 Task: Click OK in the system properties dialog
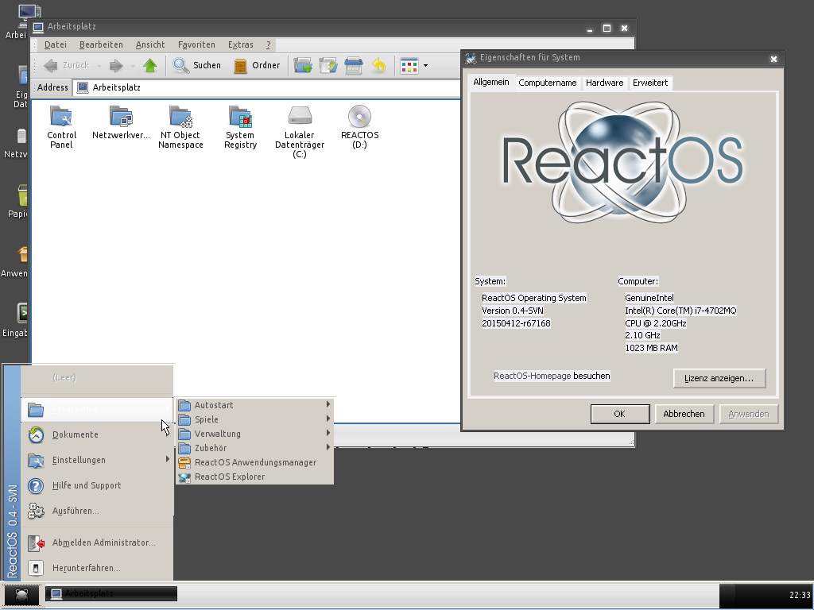620,414
